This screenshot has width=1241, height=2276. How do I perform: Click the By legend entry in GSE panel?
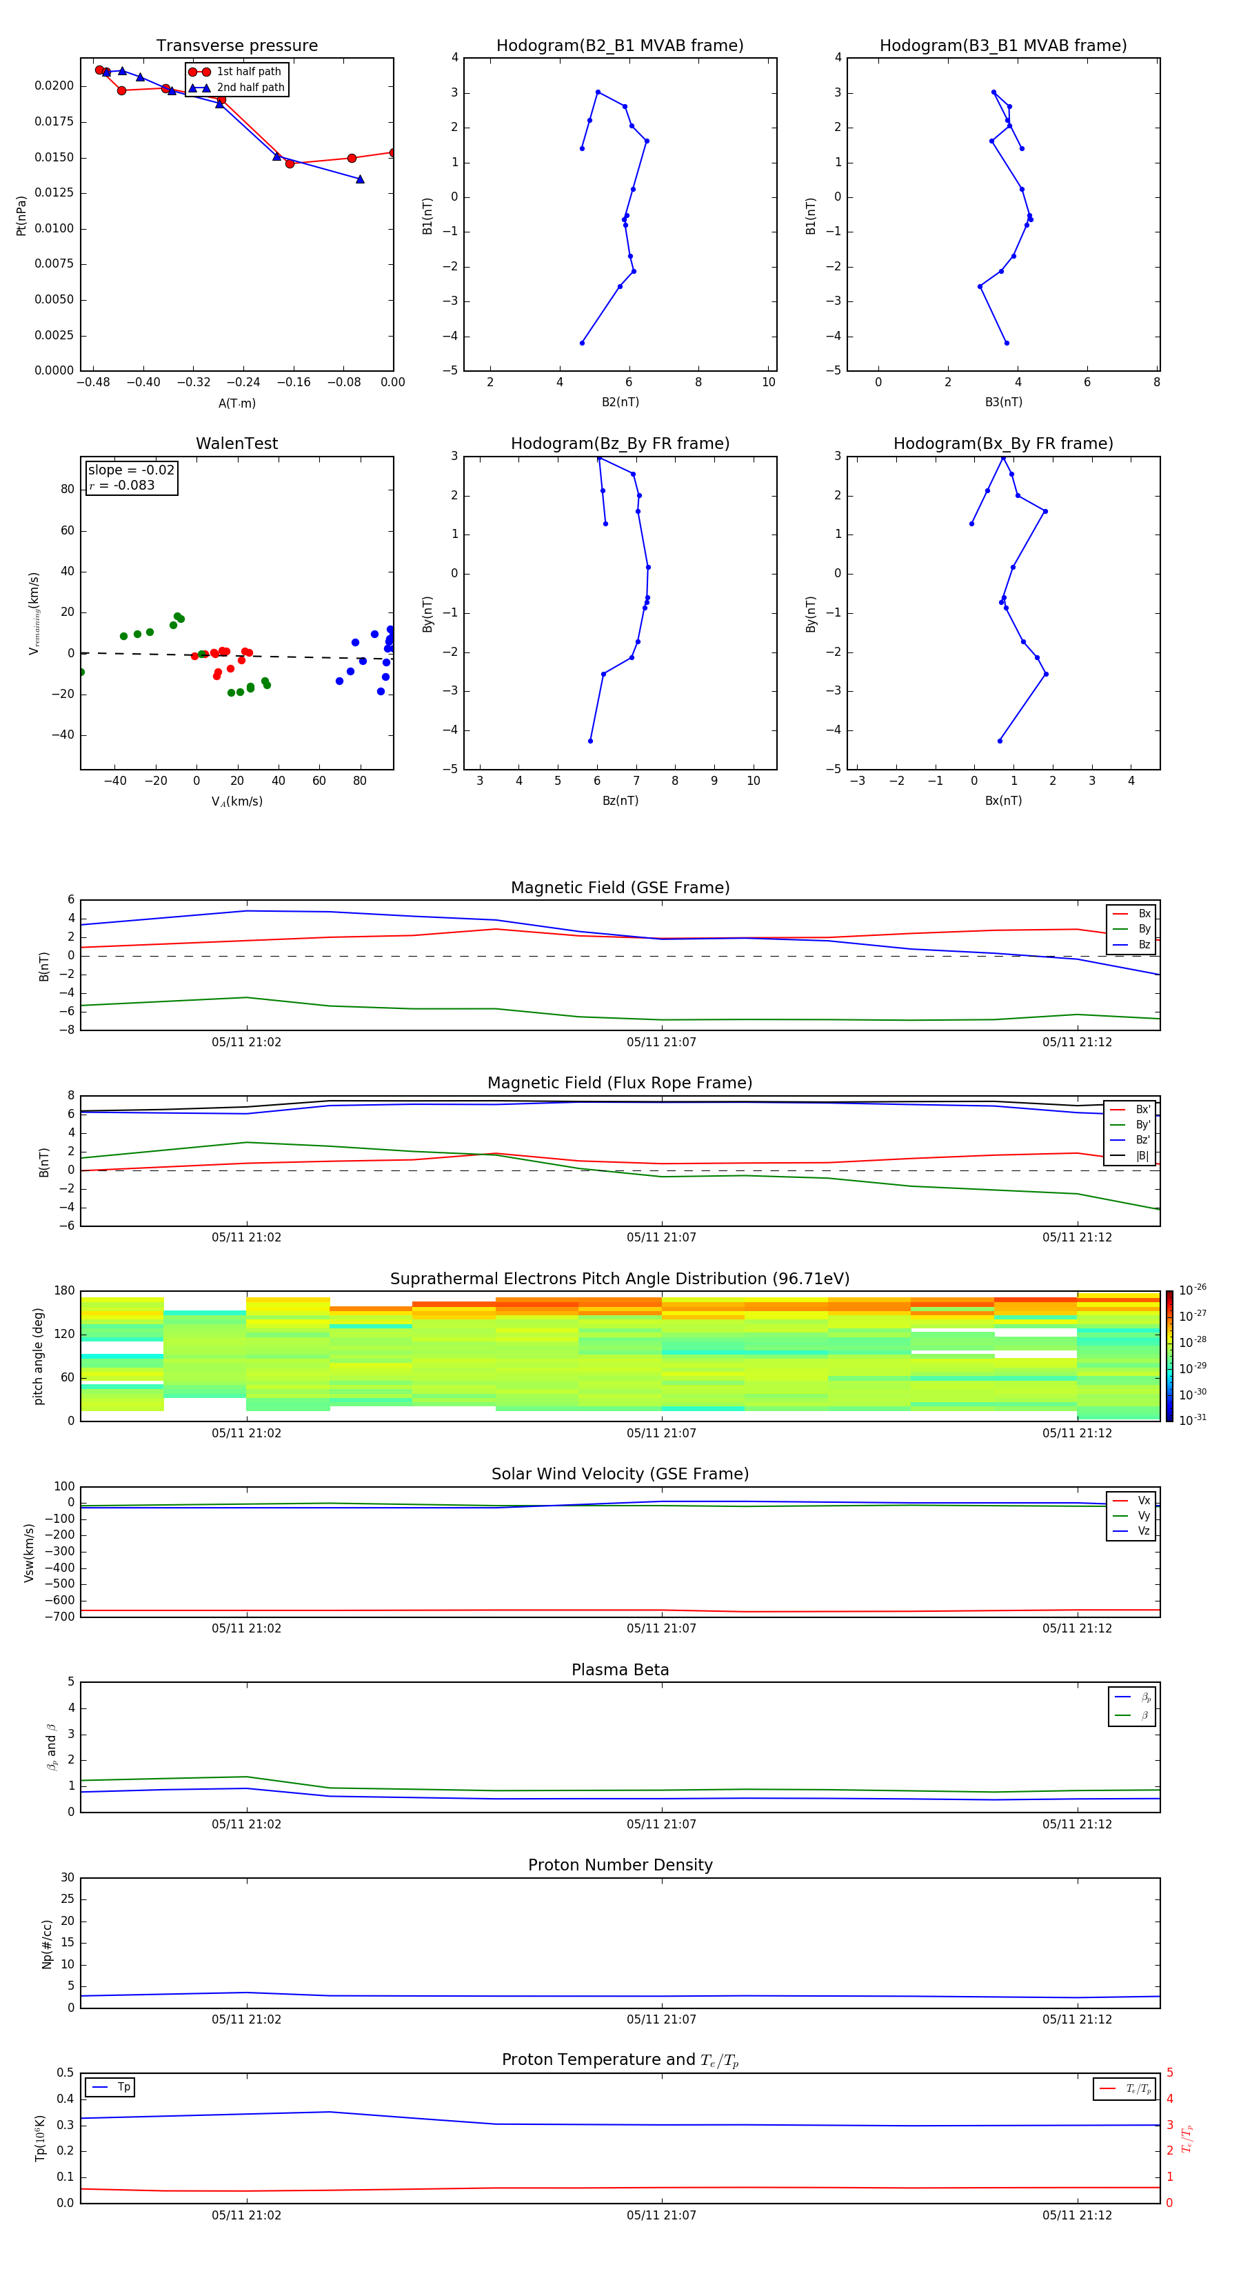pyautogui.click(x=1131, y=928)
